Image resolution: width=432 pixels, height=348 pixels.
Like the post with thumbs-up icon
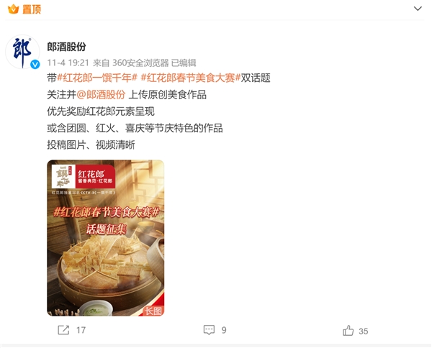pyautogui.click(x=348, y=331)
